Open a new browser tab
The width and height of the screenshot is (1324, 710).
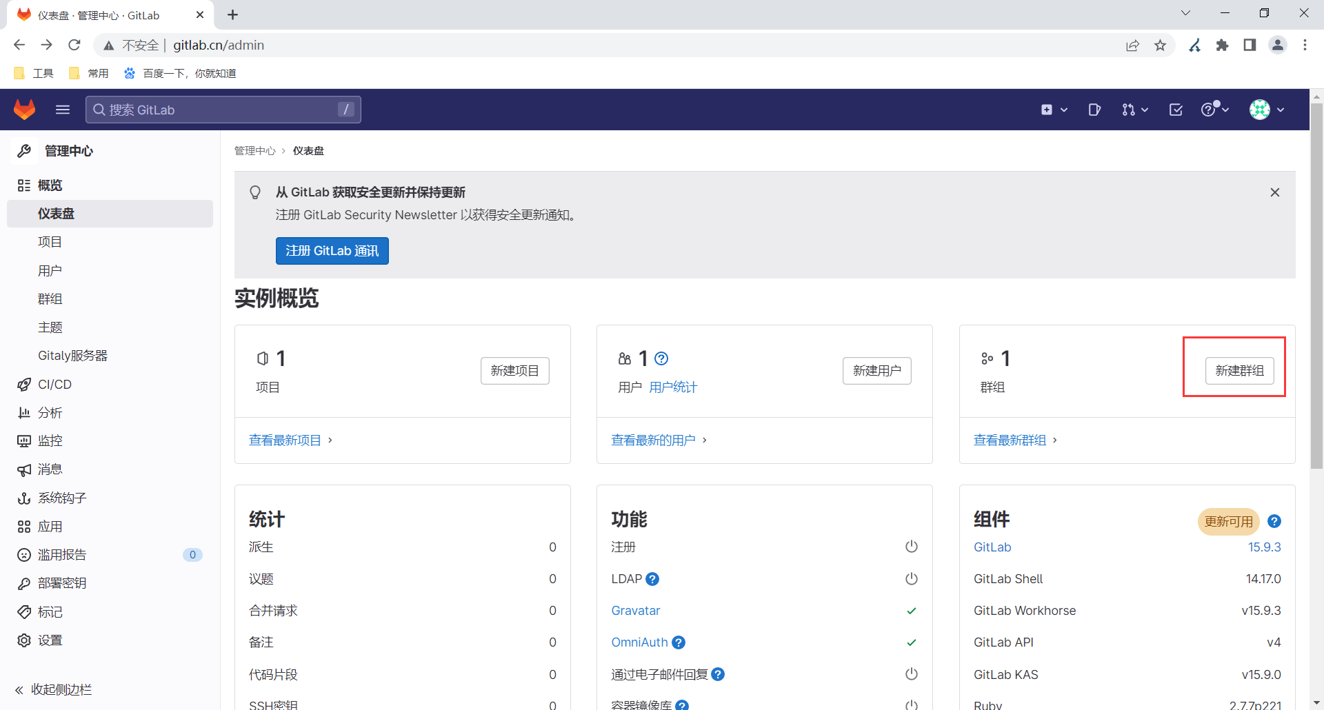tap(232, 14)
